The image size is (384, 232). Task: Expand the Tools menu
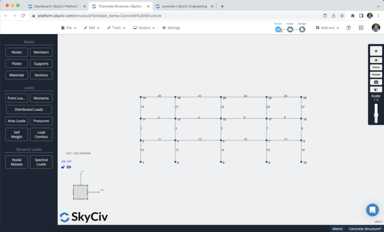(116, 28)
